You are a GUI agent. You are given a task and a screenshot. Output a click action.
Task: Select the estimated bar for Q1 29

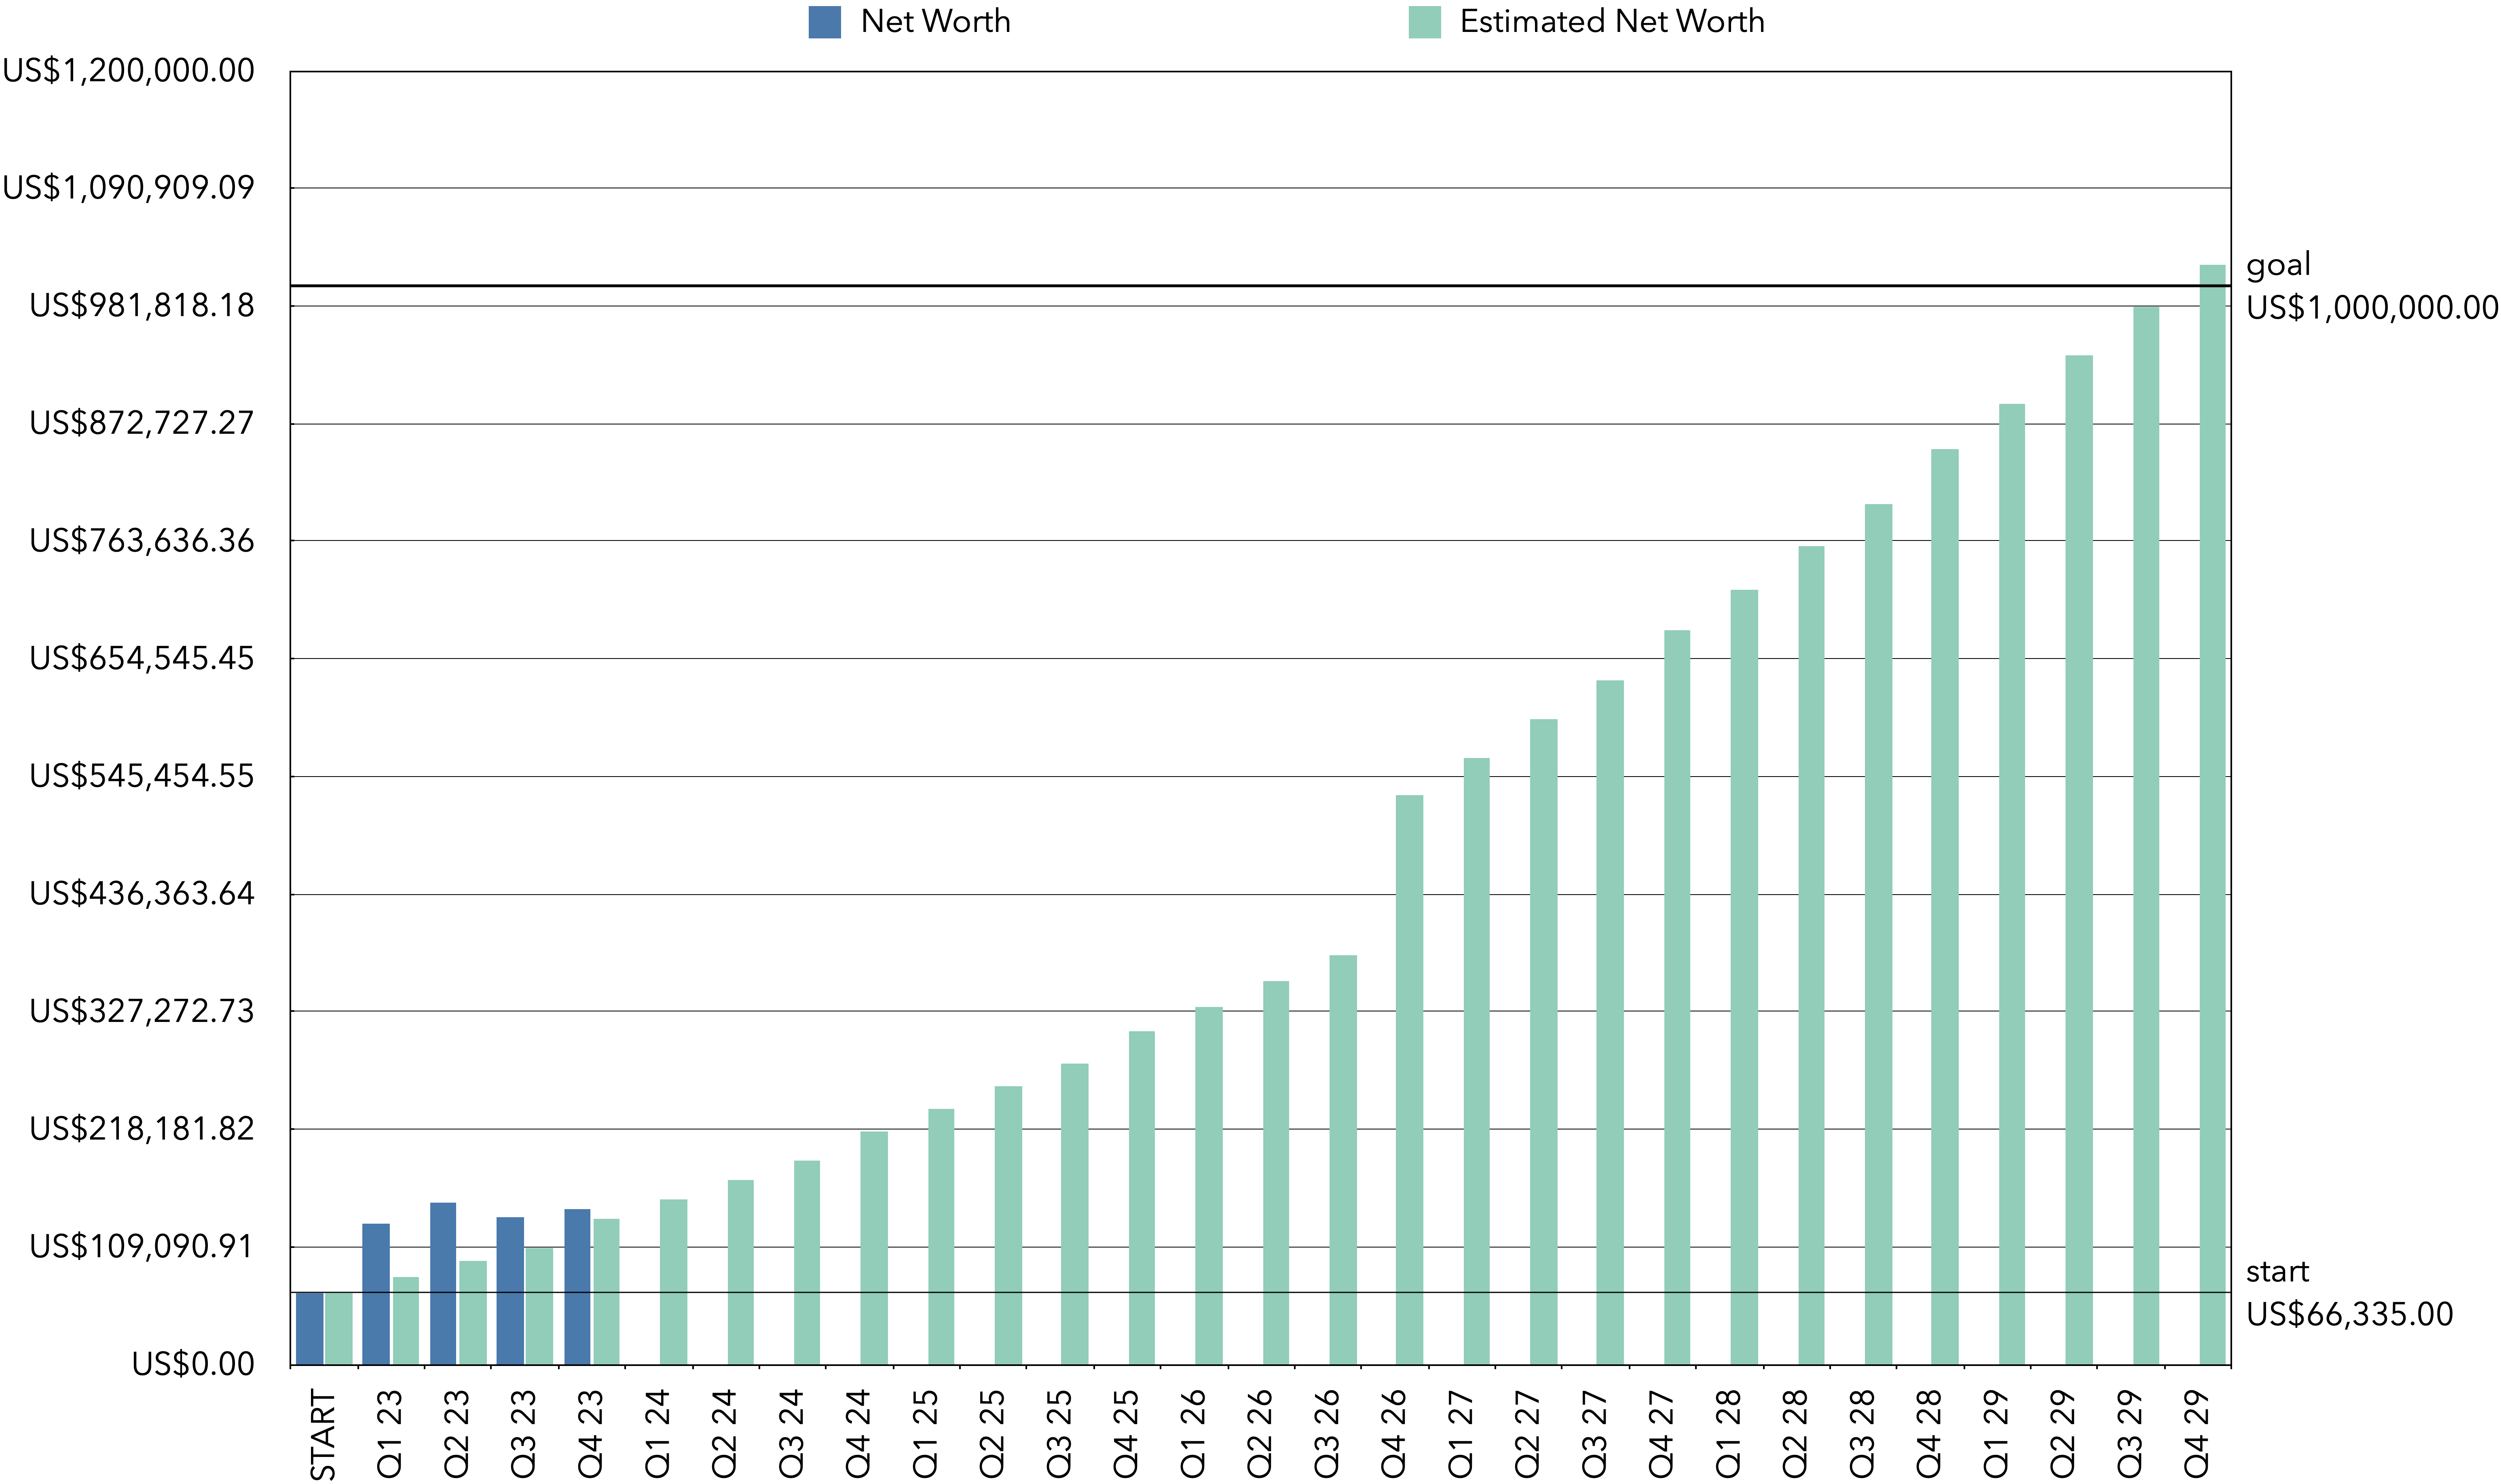[x=2012, y=885]
